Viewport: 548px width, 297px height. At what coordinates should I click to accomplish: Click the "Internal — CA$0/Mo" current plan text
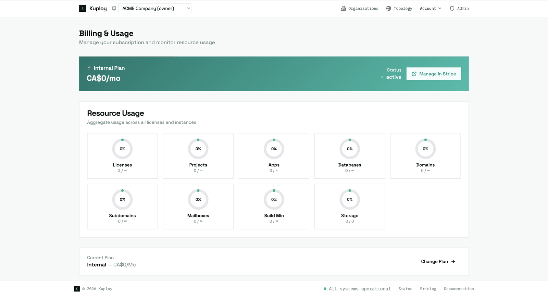click(111, 265)
